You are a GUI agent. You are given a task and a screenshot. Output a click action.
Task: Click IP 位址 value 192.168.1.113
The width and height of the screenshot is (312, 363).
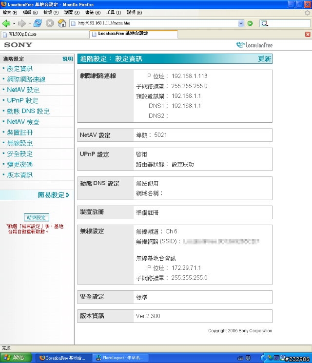coord(189,76)
